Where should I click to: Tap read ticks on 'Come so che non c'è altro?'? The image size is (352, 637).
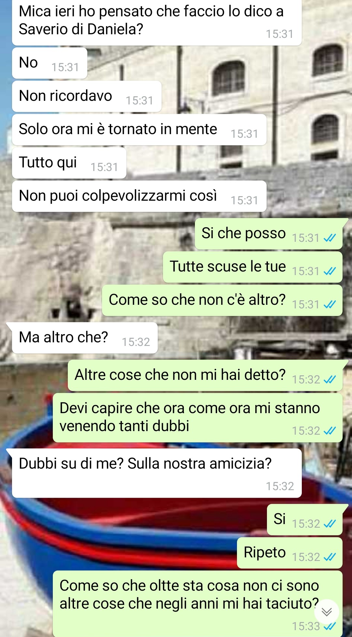(x=330, y=305)
